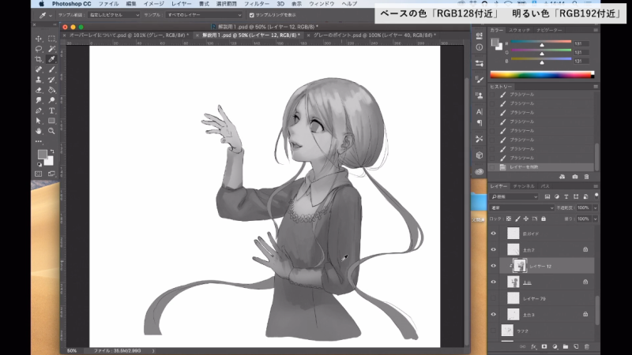The width and height of the screenshot is (632, 355).
Task: Select the Magic Wand tool
Action: coord(51,49)
